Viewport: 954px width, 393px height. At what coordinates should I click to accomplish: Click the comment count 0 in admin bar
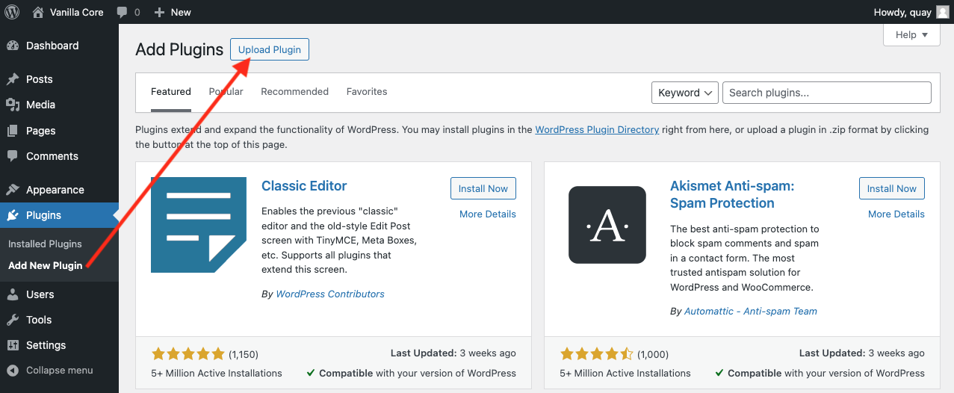point(137,12)
